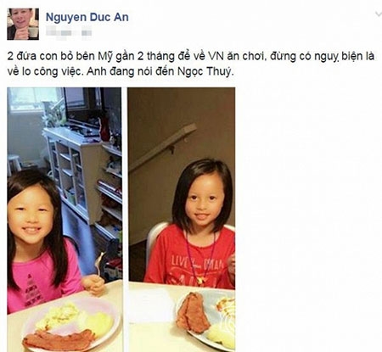Screen dimensions: 382x352
Task: Click the LIVE lettering on the red shirt
Action: 179,263
